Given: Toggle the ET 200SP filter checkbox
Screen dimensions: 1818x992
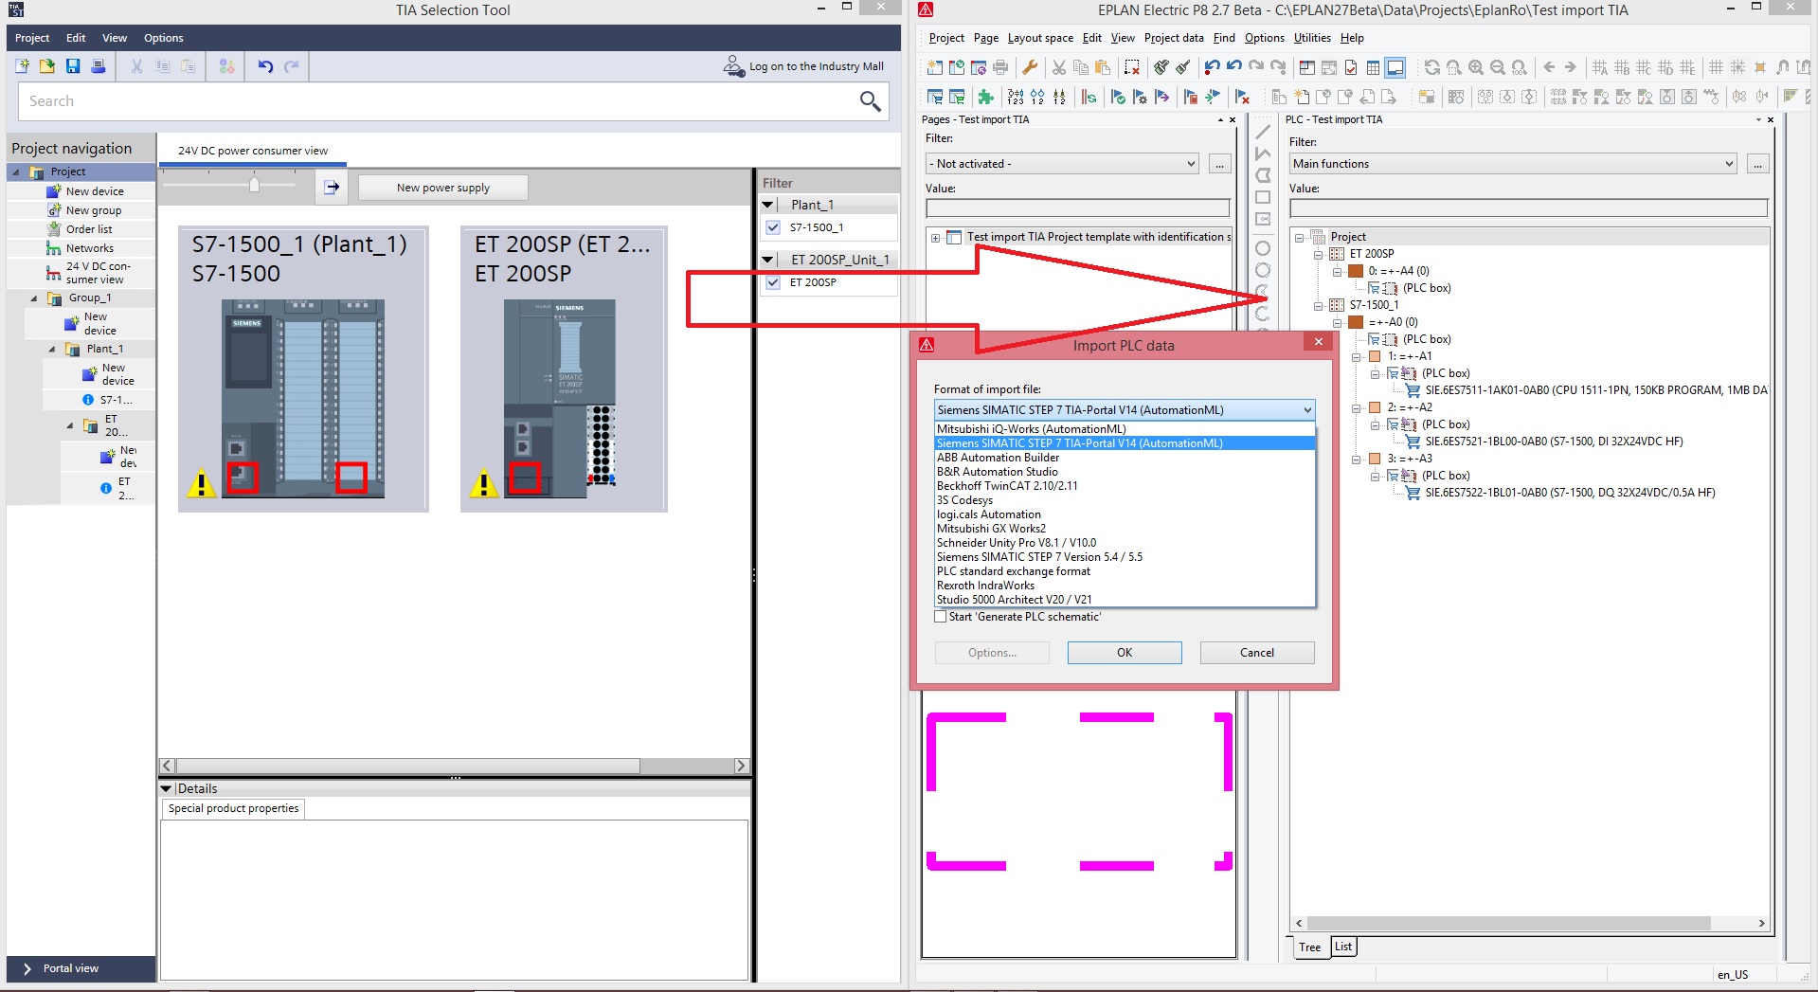Looking at the screenshot, I should (x=773, y=282).
